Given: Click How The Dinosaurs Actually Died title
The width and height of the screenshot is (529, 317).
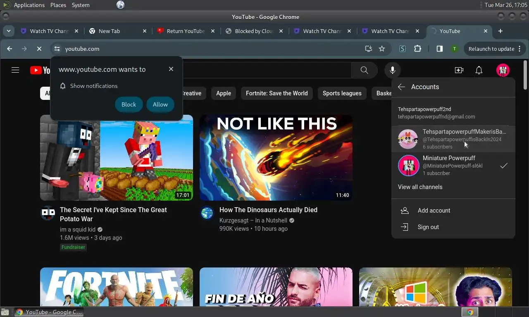Looking at the screenshot, I should [x=268, y=210].
